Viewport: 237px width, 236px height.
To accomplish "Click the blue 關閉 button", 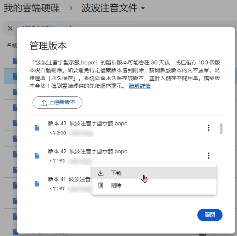I will 210,215.
